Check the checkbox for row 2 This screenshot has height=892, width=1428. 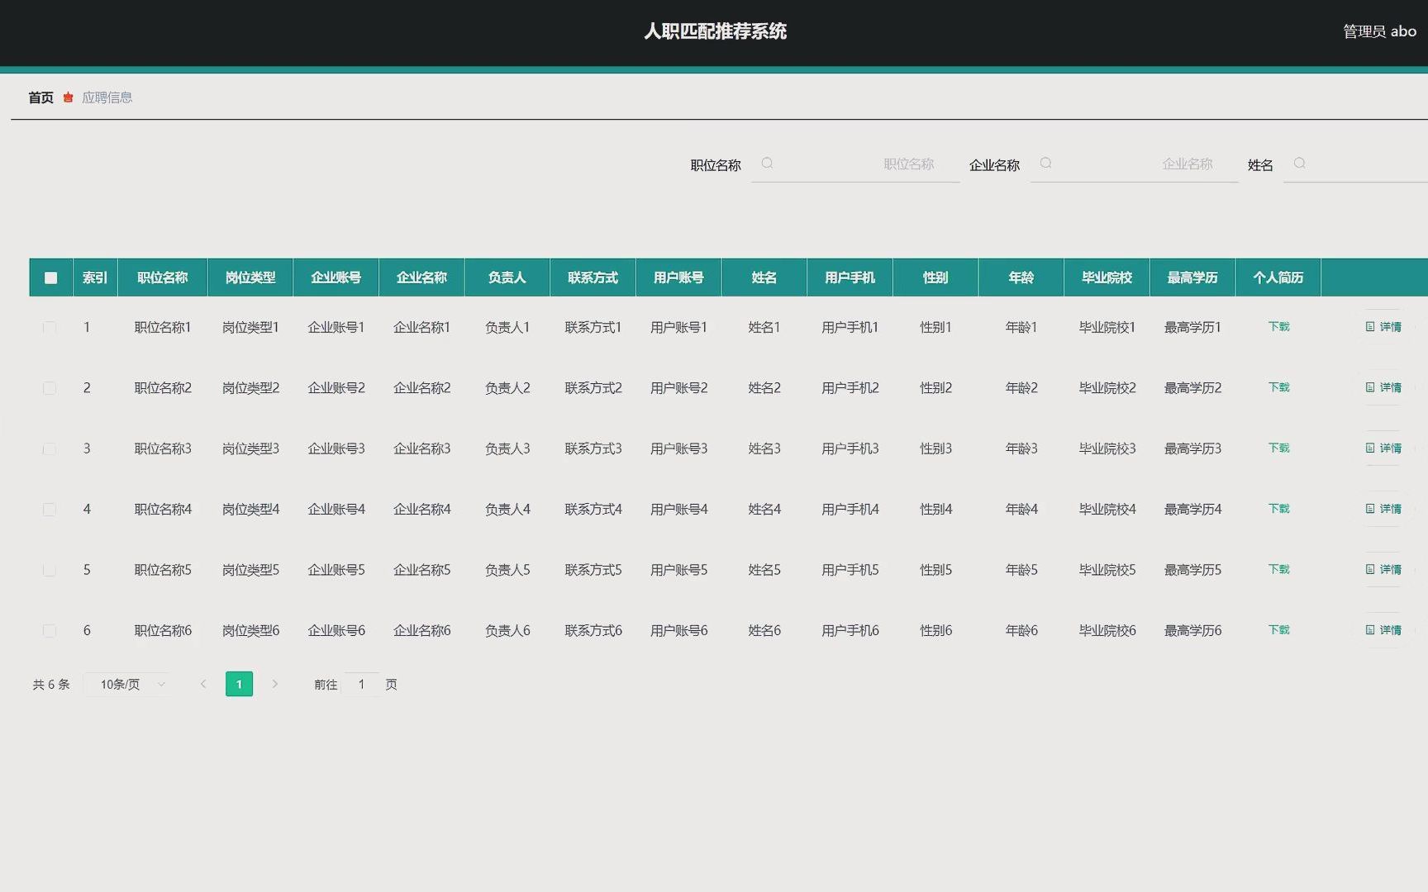pos(50,388)
